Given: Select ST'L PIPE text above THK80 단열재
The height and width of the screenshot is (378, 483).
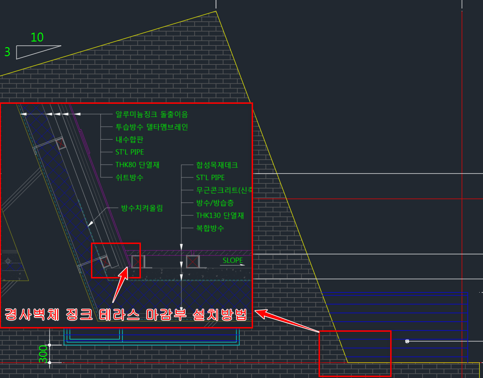Looking at the screenshot, I should 130,152.
